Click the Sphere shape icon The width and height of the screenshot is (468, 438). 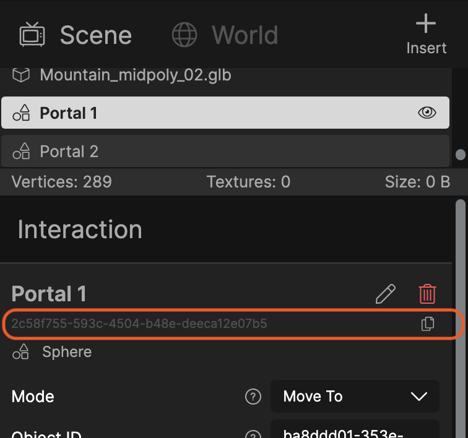click(20, 351)
